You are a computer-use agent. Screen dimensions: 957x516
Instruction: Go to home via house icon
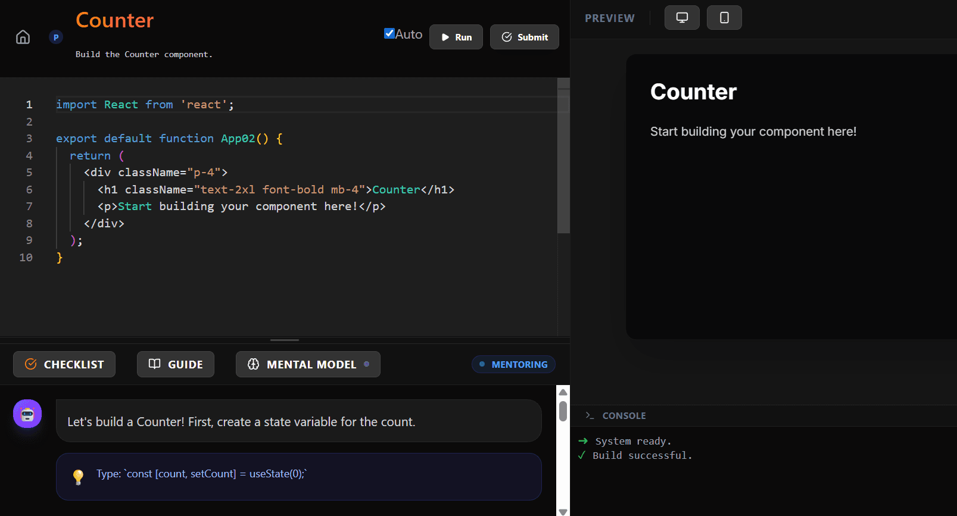[23, 37]
